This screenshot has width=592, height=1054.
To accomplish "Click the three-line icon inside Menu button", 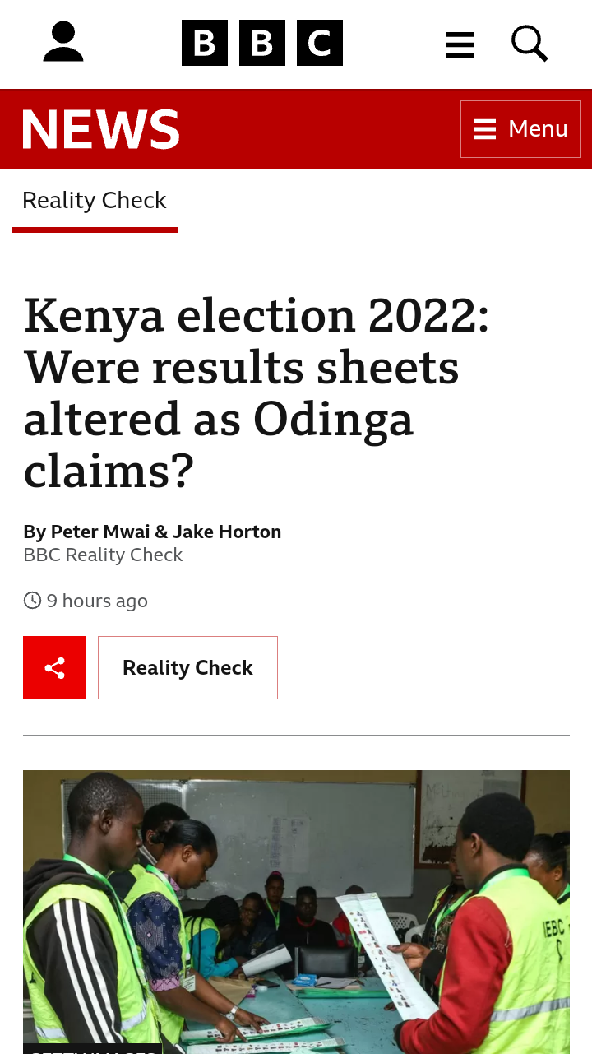I will coord(485,129).
